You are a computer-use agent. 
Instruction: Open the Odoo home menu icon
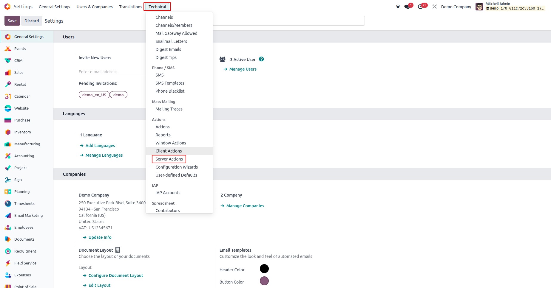(x=7, y=7)
